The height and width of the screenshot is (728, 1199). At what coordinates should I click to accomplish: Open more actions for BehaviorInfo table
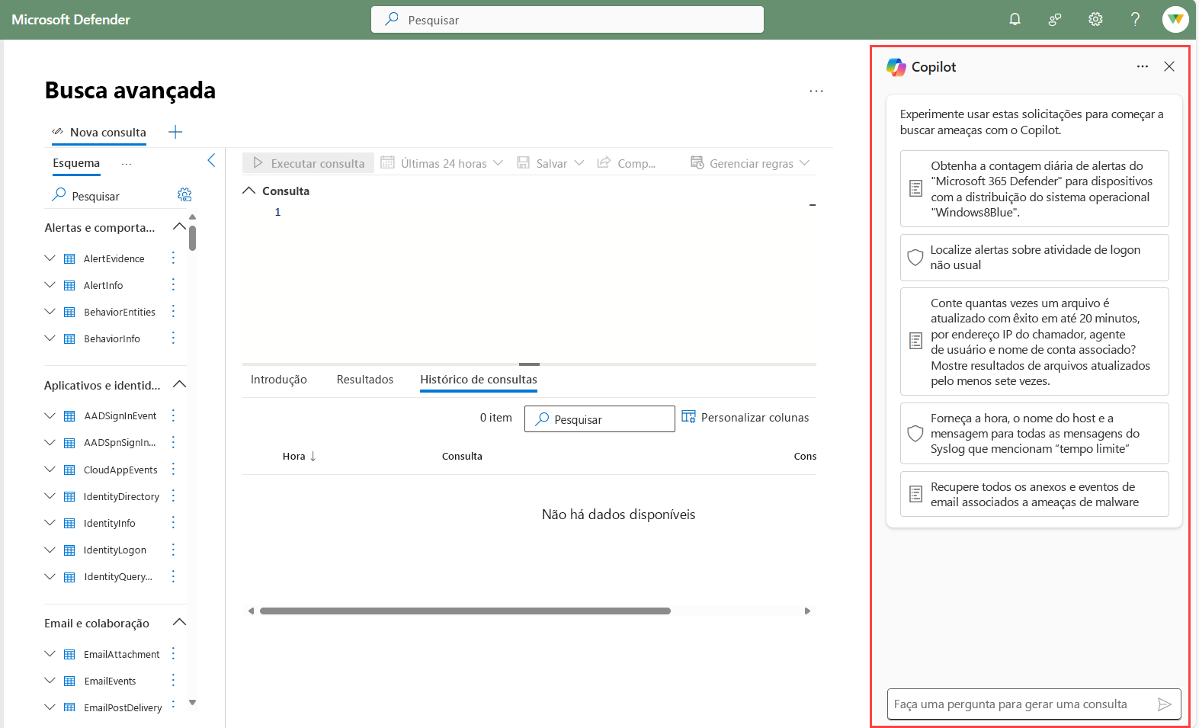(173, 338)
